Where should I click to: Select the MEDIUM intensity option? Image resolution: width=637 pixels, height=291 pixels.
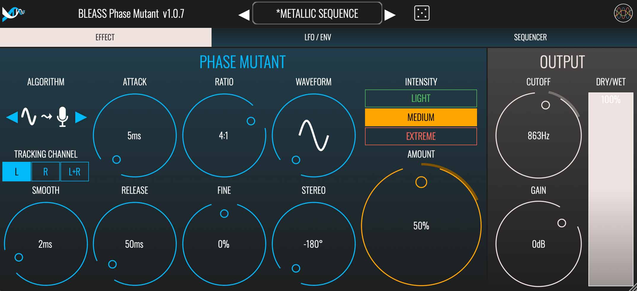pyautogui.click(x=421, y=117)
